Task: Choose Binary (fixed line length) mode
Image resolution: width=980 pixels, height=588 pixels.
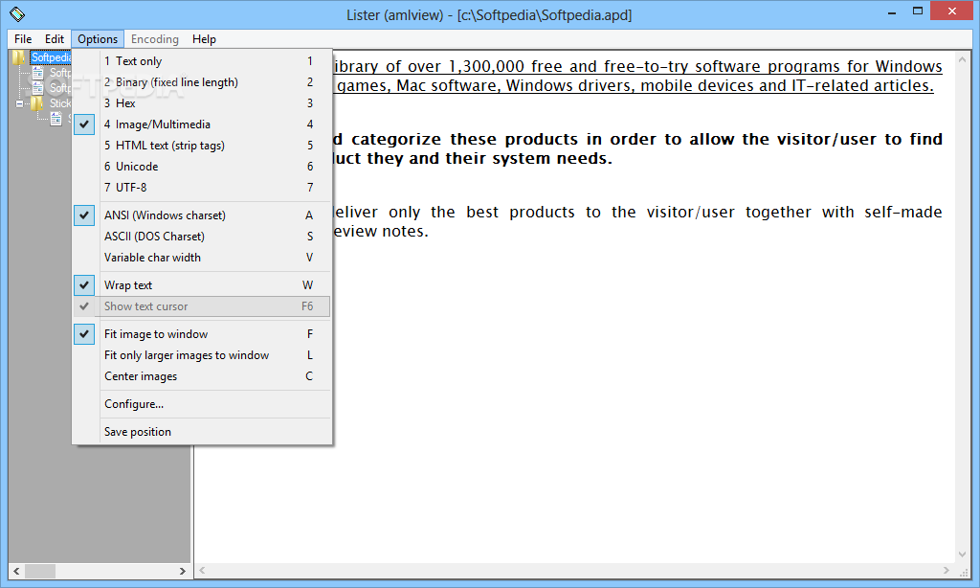Action: [x=202, y=82]
